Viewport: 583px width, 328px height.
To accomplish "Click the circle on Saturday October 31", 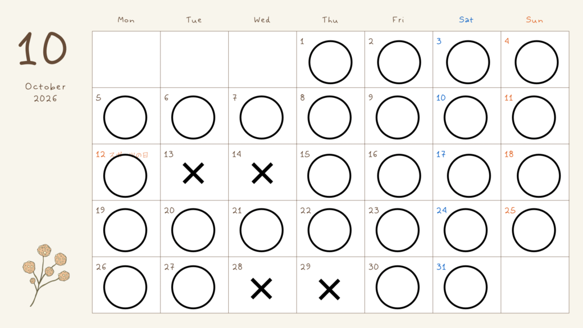I will pos(466,287).
